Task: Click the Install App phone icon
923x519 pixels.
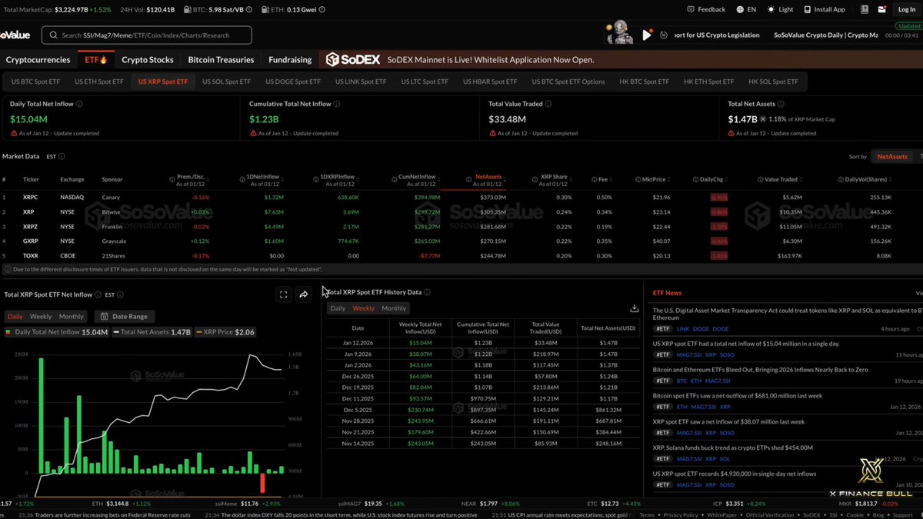Action: (x=808, y=9)
